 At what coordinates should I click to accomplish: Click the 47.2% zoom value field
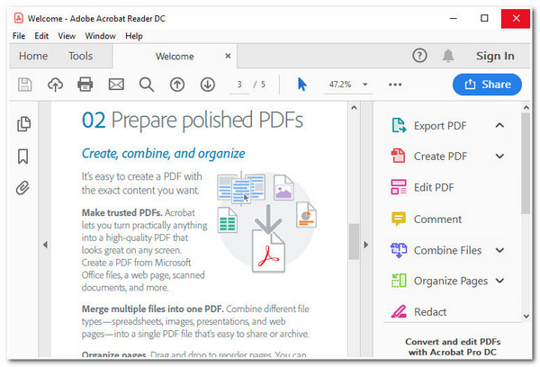click(x=340, y=85)
